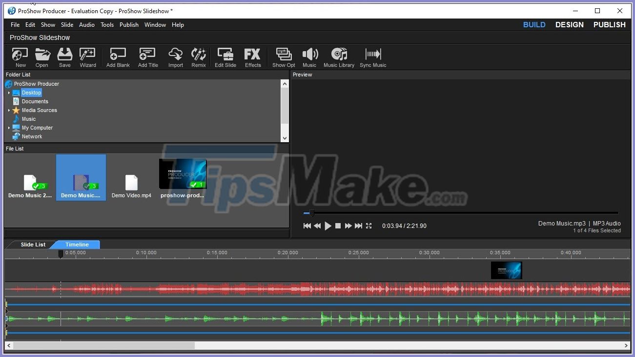Expand the Media Sources tree item
The height and width of the screenshot is (357, 635).
(x=8, y=110)
